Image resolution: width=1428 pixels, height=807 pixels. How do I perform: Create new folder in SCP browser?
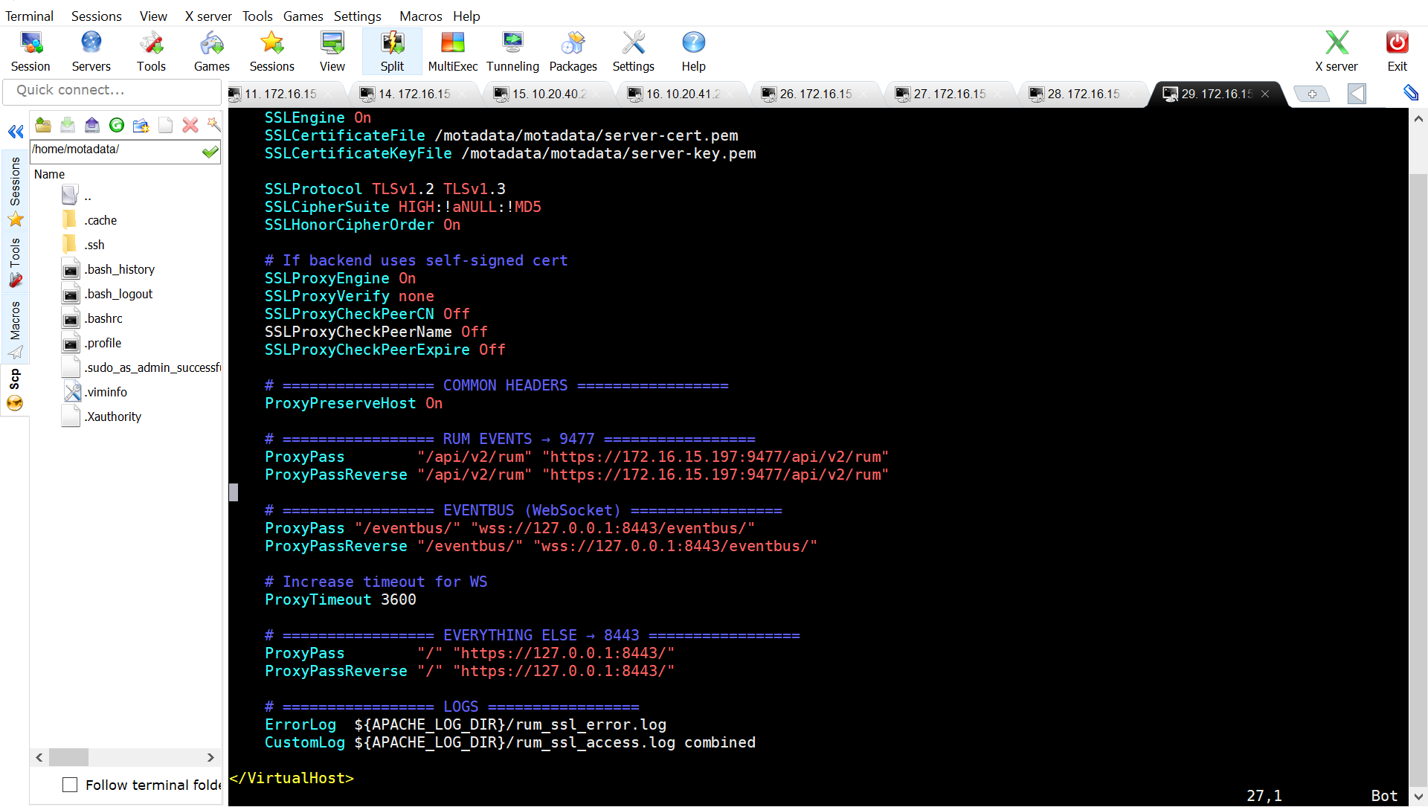coord(141,125)
